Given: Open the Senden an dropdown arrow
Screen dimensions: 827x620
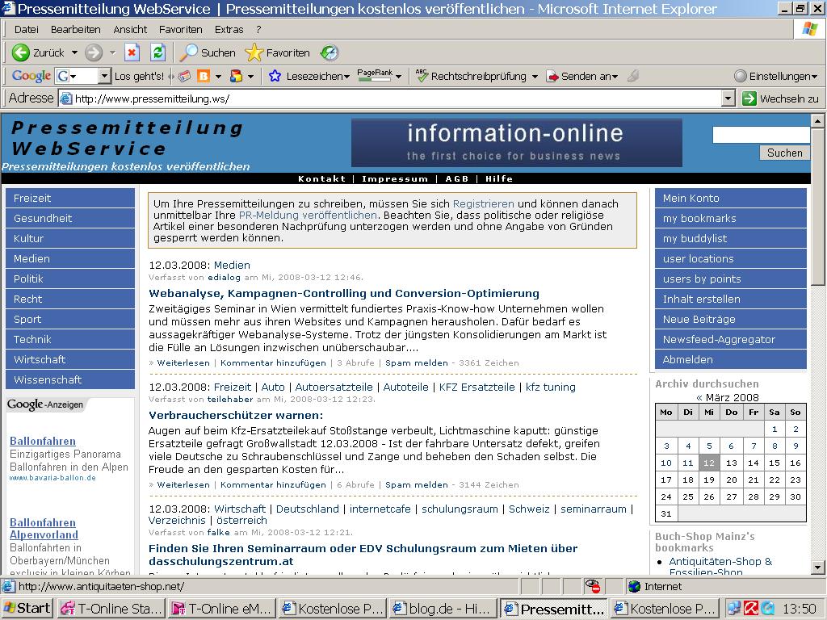Looking at the screenshot, I should (x=615, y=77).
